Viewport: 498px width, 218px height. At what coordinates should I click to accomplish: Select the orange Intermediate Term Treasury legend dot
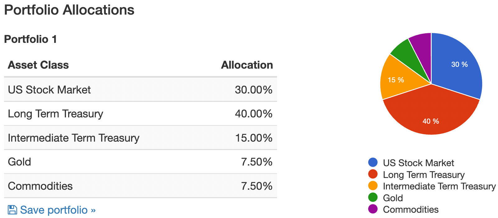[373, 186]
